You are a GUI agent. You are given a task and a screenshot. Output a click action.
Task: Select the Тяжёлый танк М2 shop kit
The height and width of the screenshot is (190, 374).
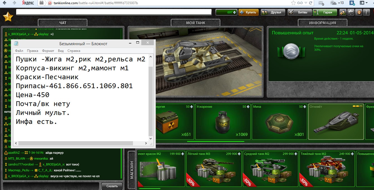[327, 169]
